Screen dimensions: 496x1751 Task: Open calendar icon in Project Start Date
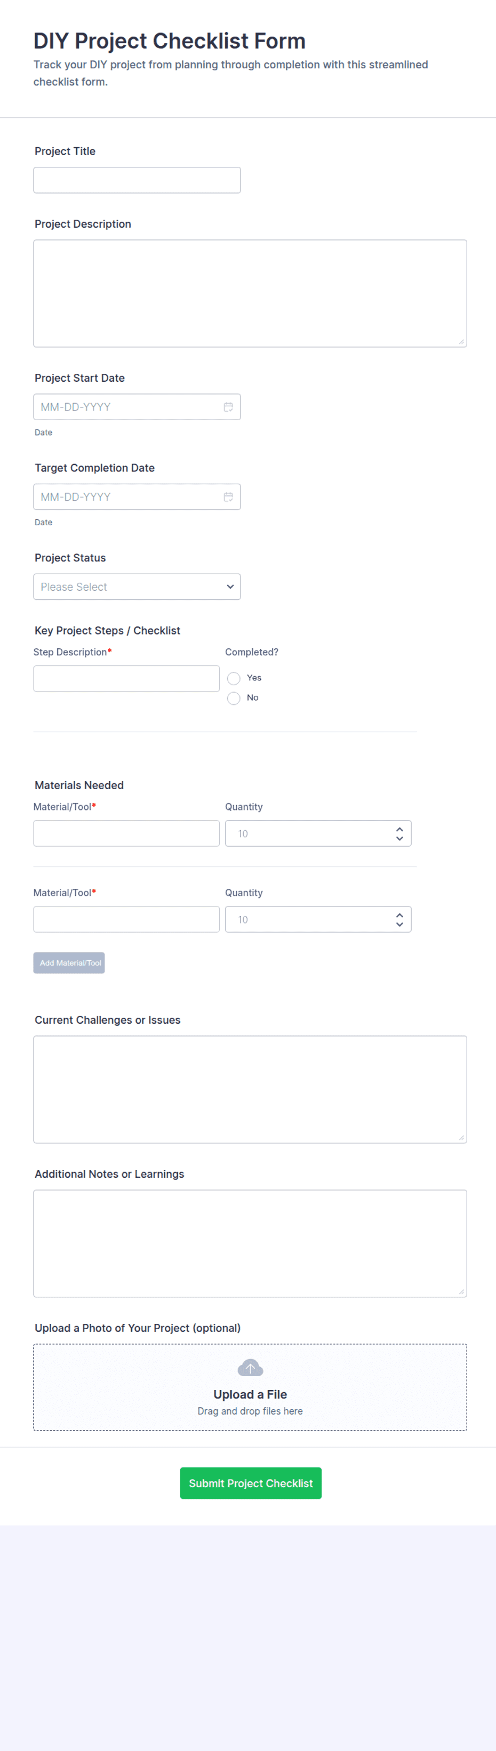[228, 407]
